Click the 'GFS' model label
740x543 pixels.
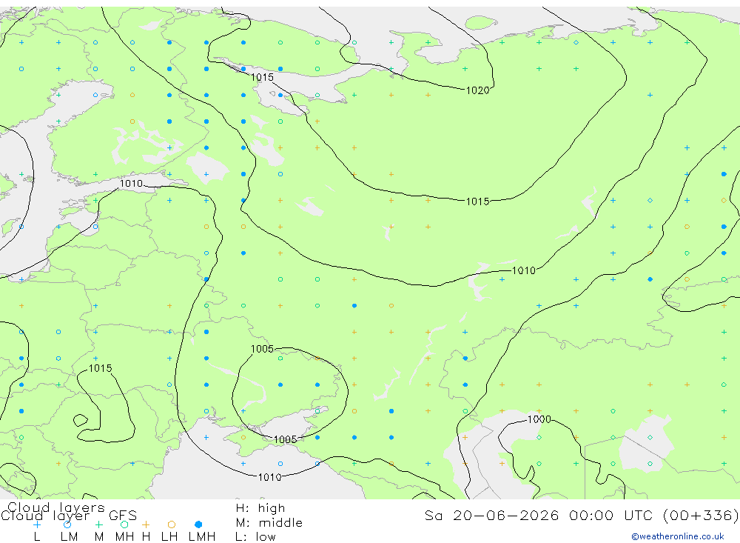123,516
